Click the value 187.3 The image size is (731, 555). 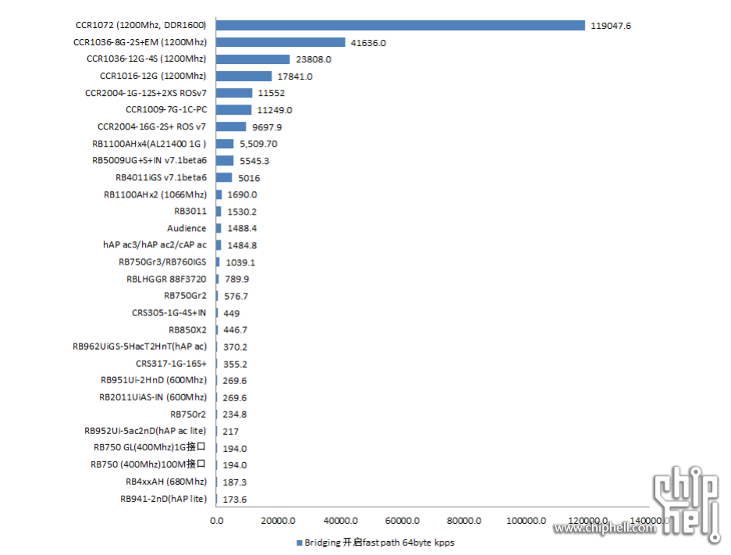click(x=235, y=482)
